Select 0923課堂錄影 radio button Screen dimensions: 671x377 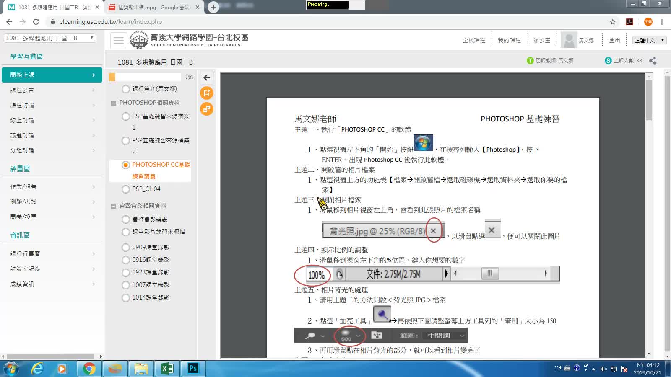[x=125, y=272]
